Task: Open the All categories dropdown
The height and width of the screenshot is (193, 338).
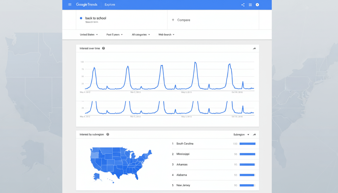Action: 141,34
